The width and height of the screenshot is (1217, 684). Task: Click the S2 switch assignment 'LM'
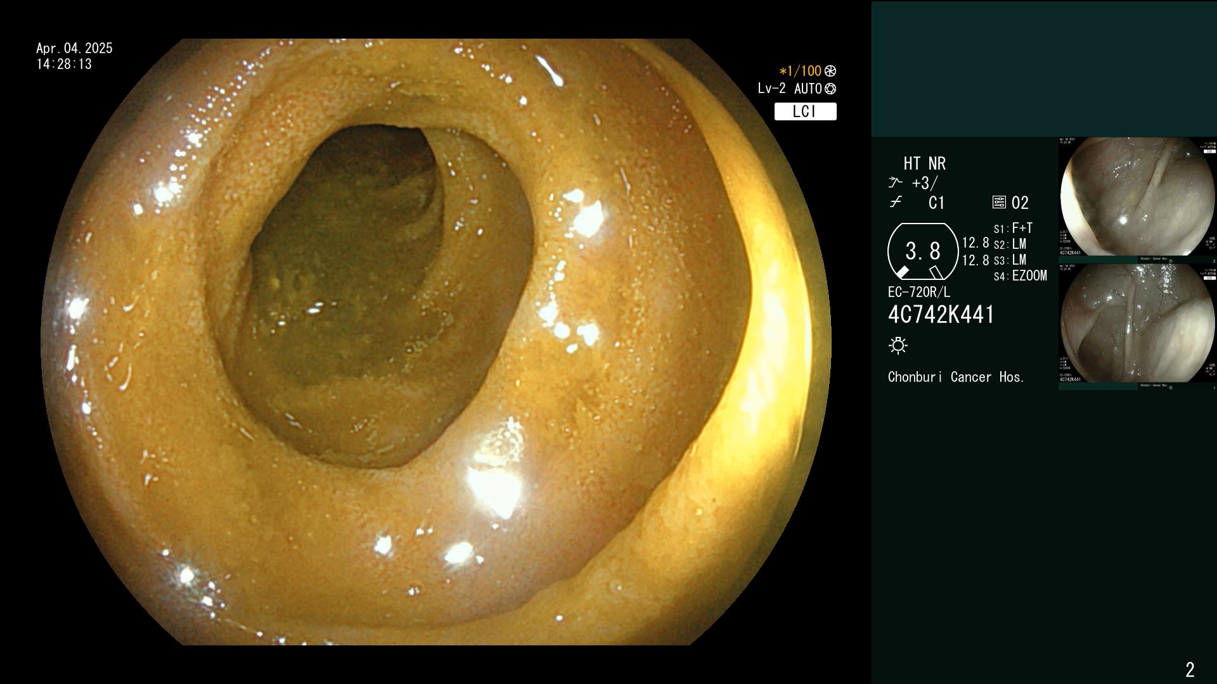[x=1019, y=244]
